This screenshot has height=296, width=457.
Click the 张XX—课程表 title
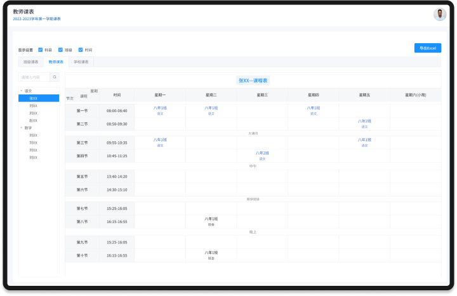(x=253, y=80)
